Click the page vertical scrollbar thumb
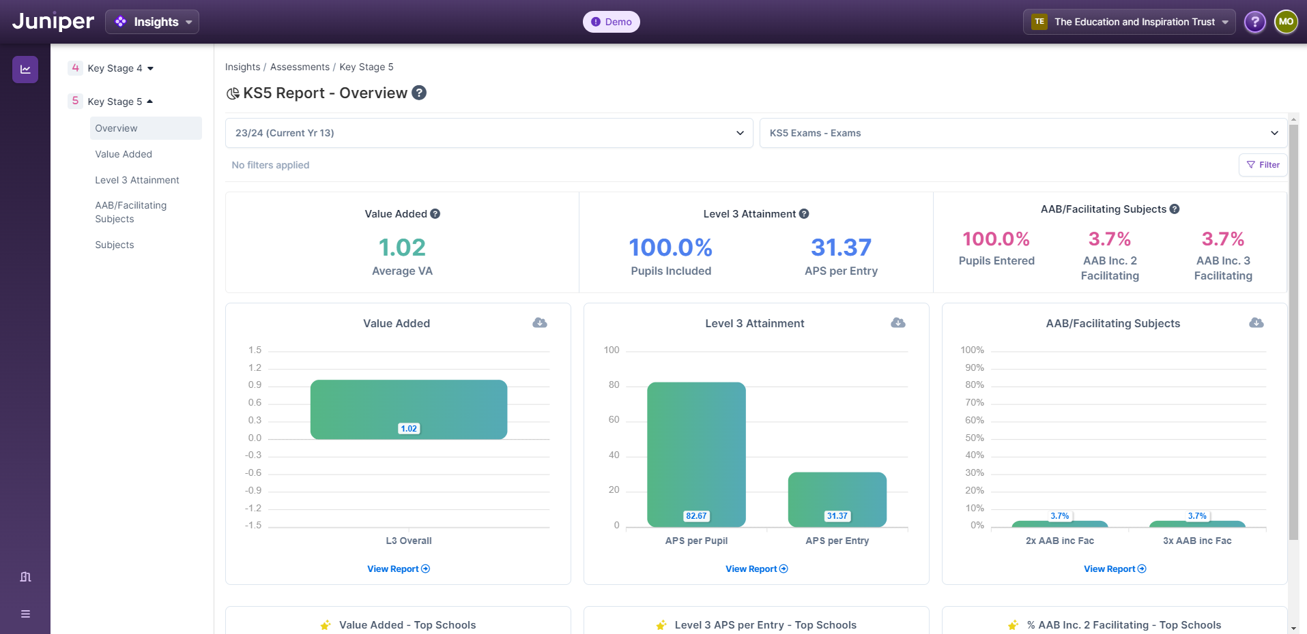The height and width of the screenshot is (634, 1307). click(1293, 332)
